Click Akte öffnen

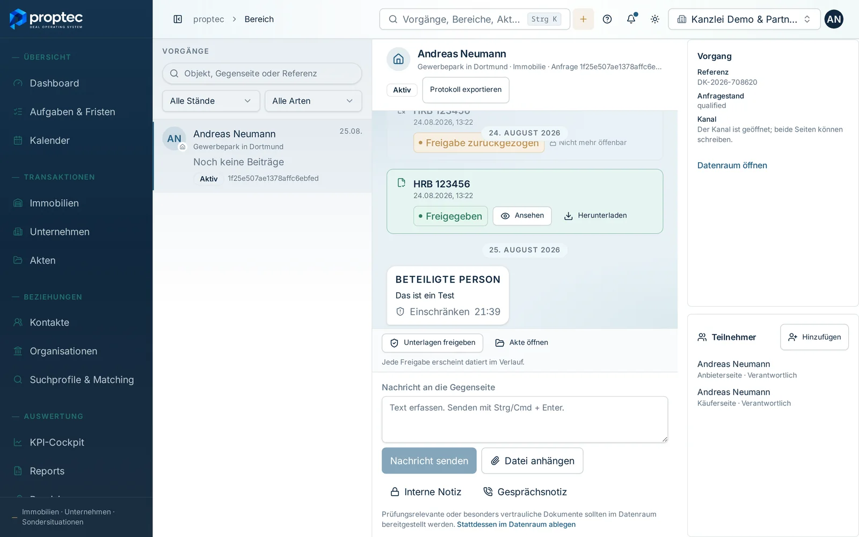coord(521,343)
